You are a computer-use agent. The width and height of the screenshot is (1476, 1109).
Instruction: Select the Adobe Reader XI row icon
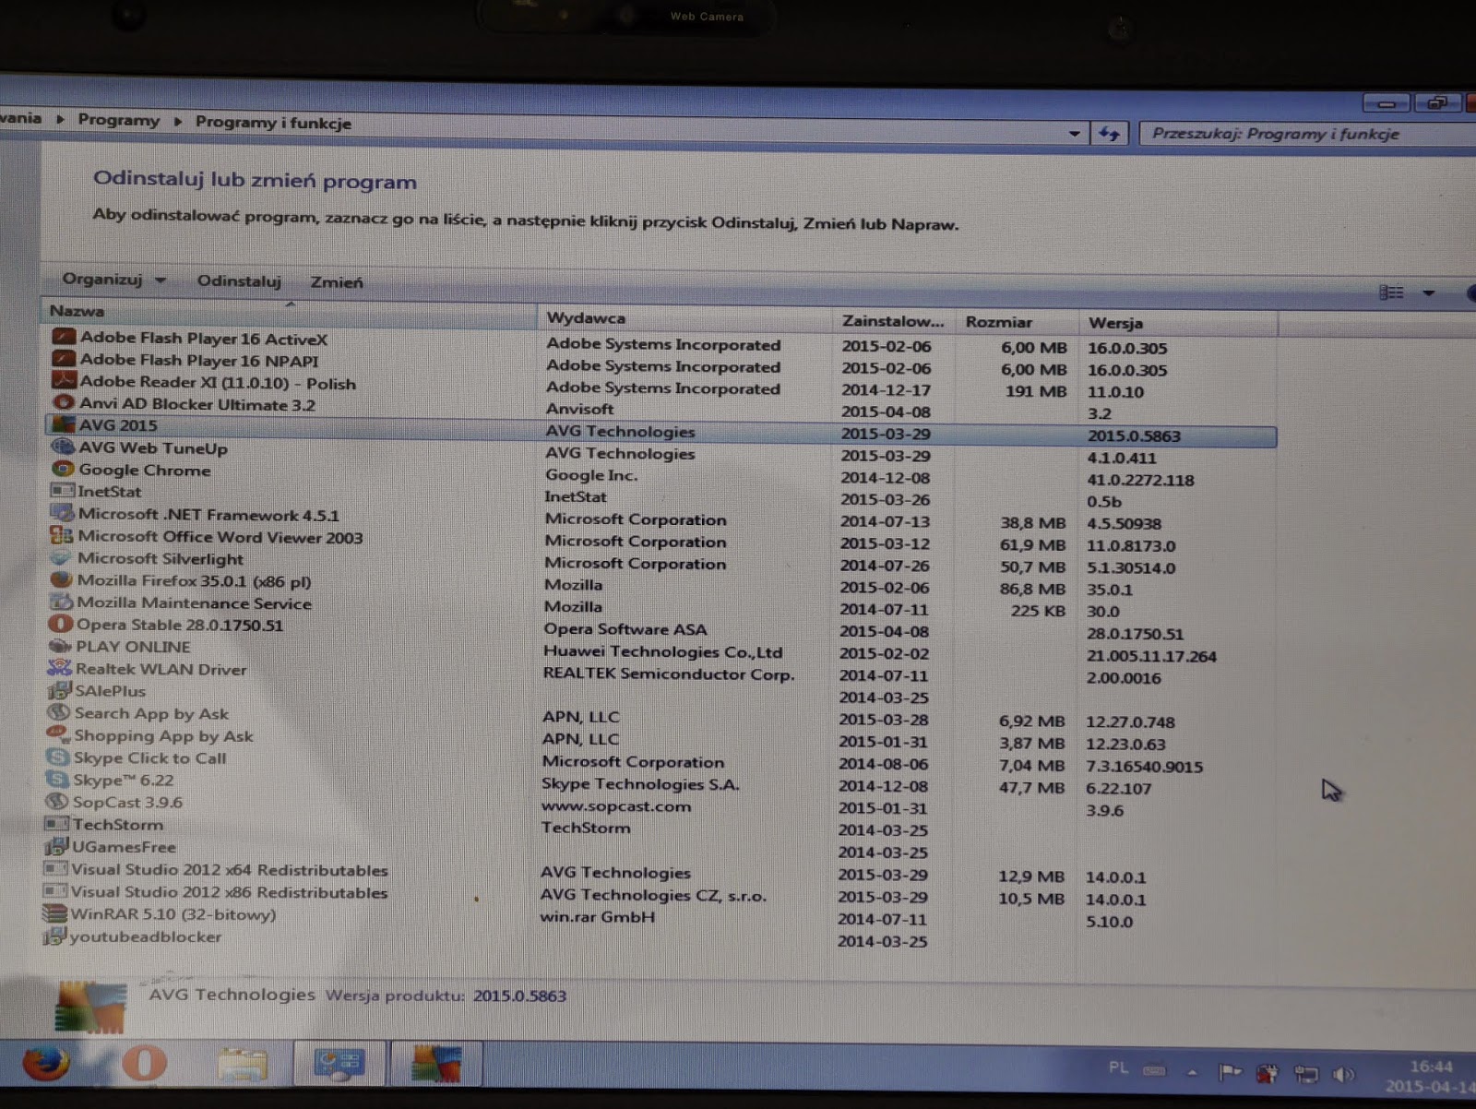tap(64, 380)
